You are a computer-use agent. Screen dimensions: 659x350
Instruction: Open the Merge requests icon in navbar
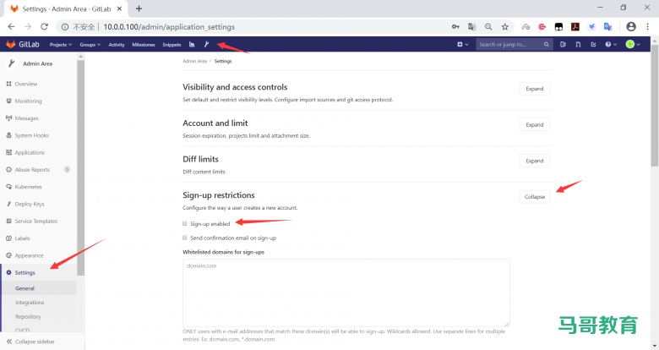578,44
